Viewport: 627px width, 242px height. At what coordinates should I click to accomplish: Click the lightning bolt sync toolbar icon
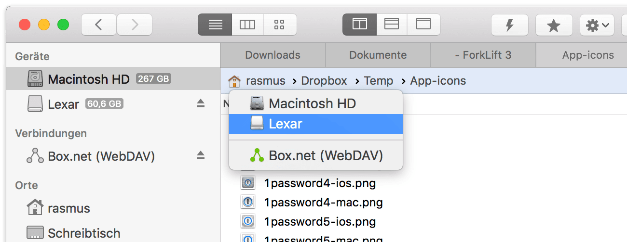(509, 25)
